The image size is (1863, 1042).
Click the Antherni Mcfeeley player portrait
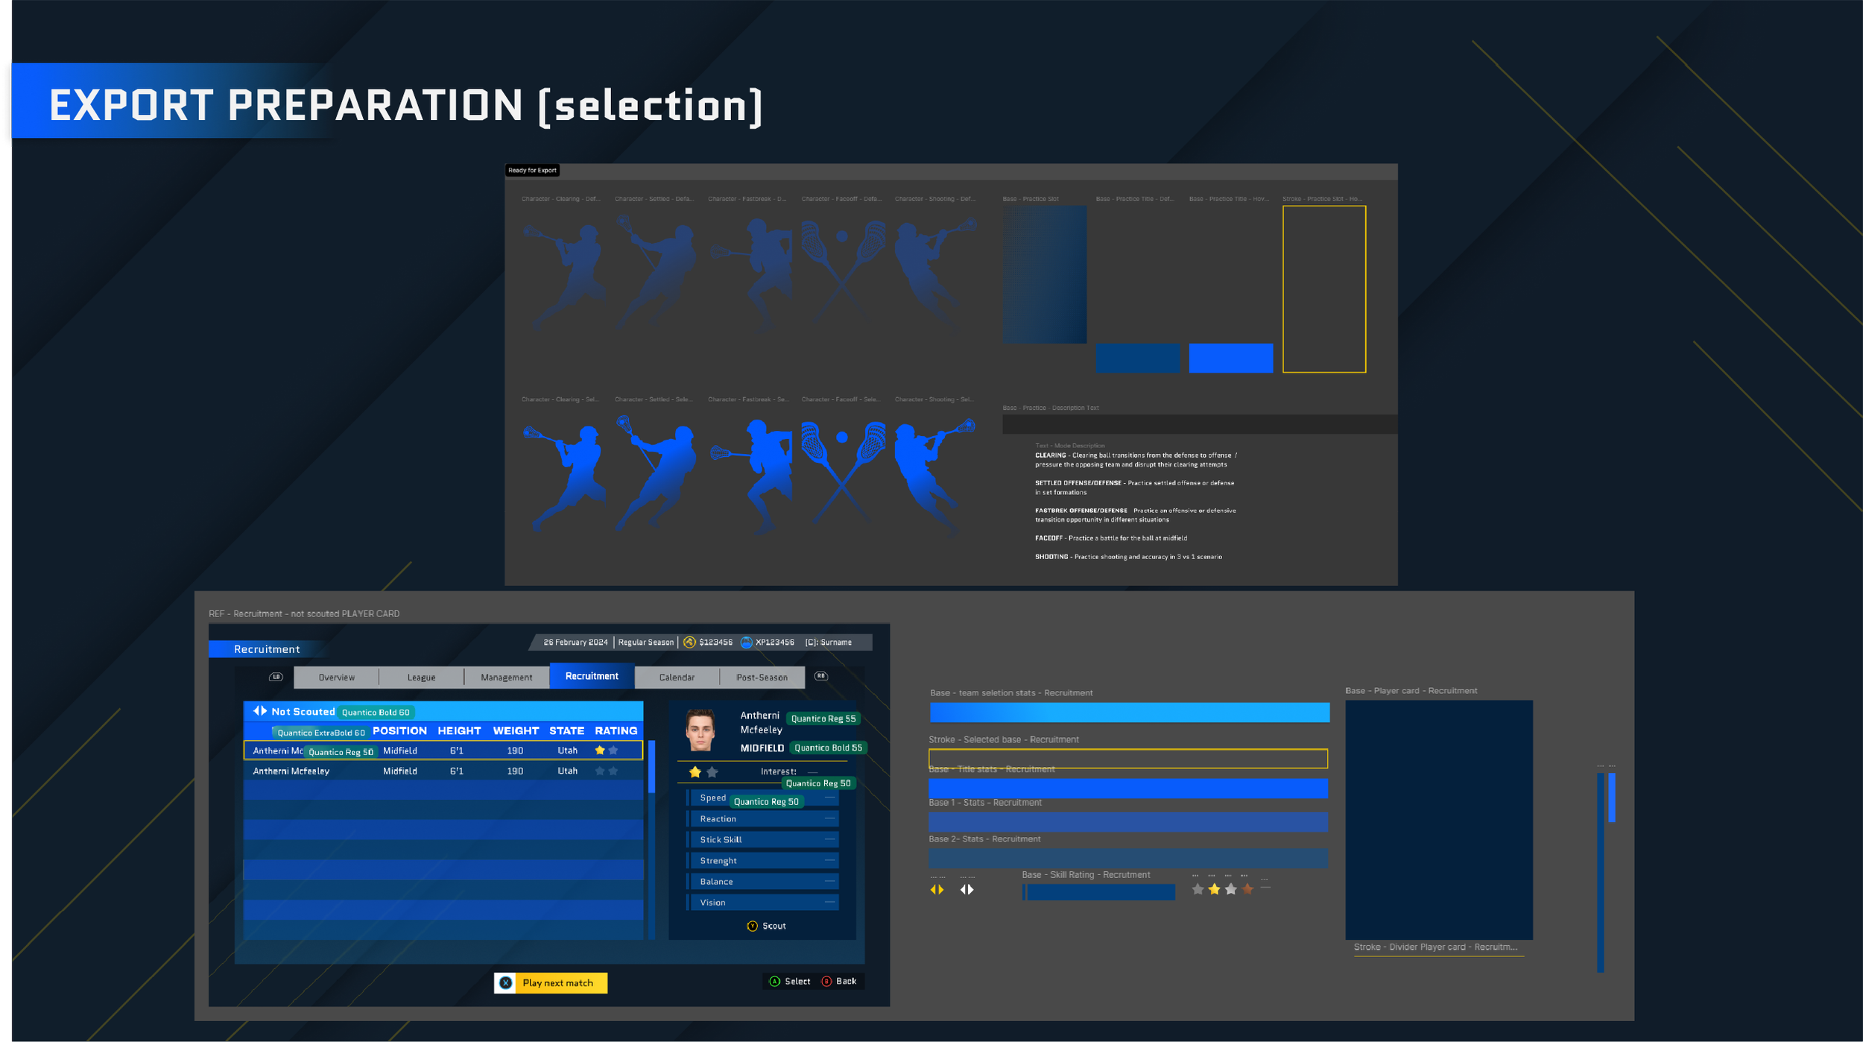coord(700,730)
